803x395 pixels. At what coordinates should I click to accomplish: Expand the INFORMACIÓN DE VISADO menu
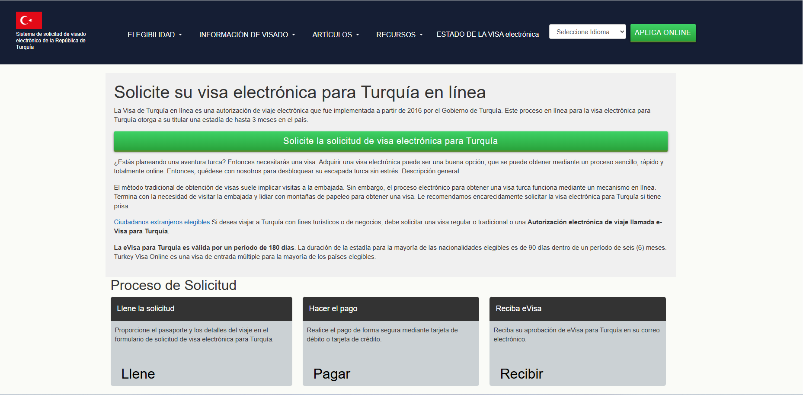click(x=247, y=35)
